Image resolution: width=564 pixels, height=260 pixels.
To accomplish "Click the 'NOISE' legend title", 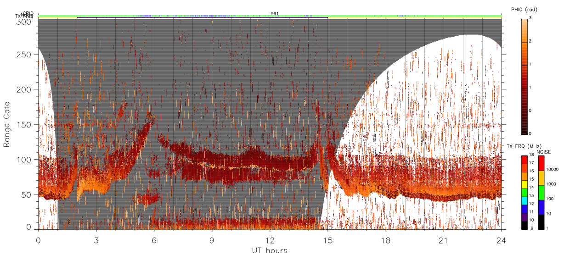I will point(544,152).
